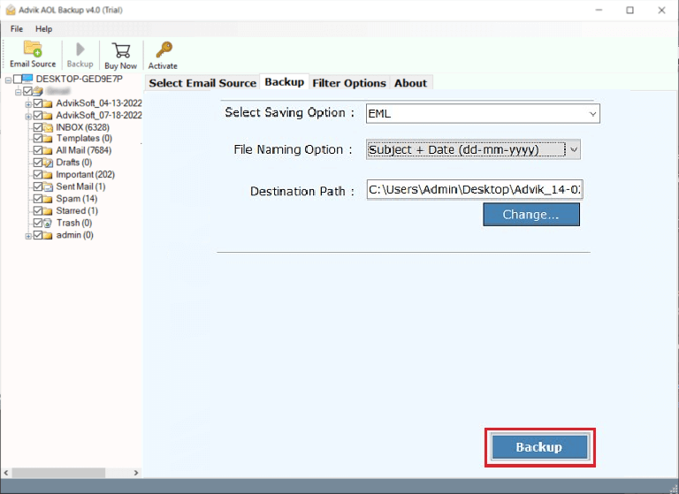Switch to the Backup tab

click(x=284, y=82)
